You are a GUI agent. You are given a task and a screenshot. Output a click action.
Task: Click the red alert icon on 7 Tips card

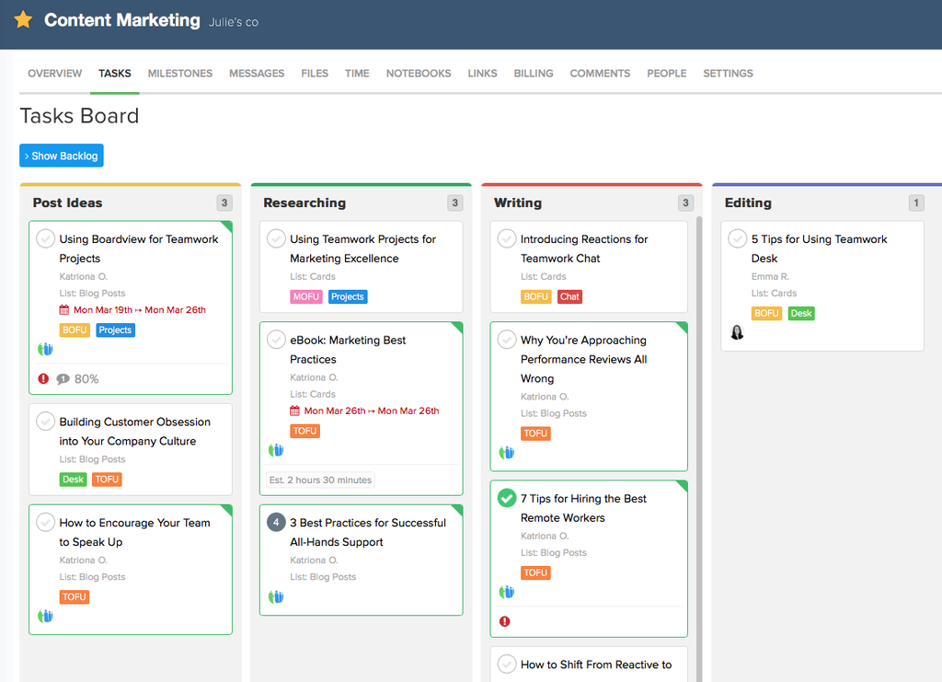(x=505, y=621)
